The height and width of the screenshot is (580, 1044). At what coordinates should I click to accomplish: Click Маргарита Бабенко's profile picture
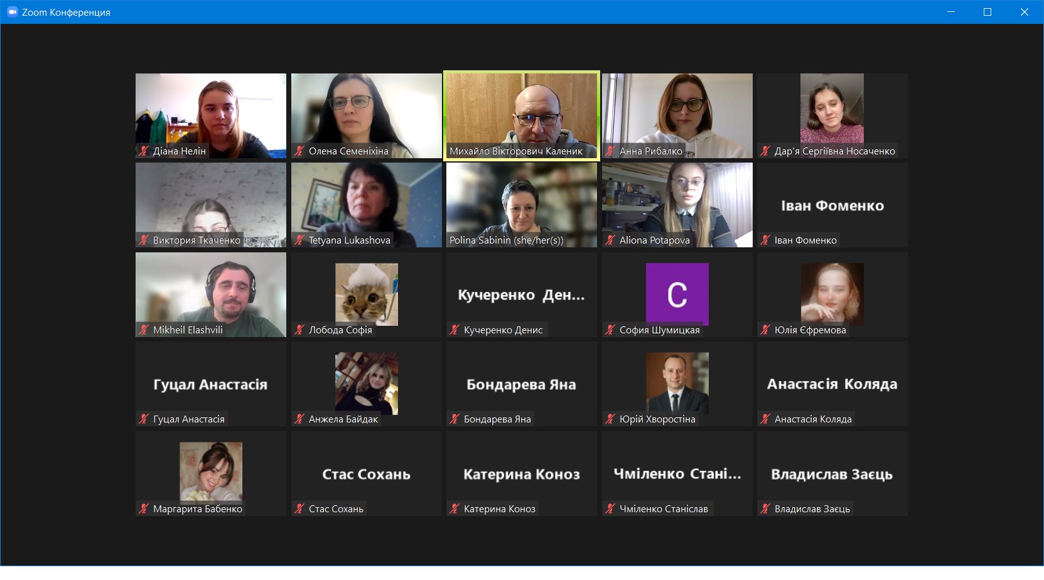[x=211, y=472]
